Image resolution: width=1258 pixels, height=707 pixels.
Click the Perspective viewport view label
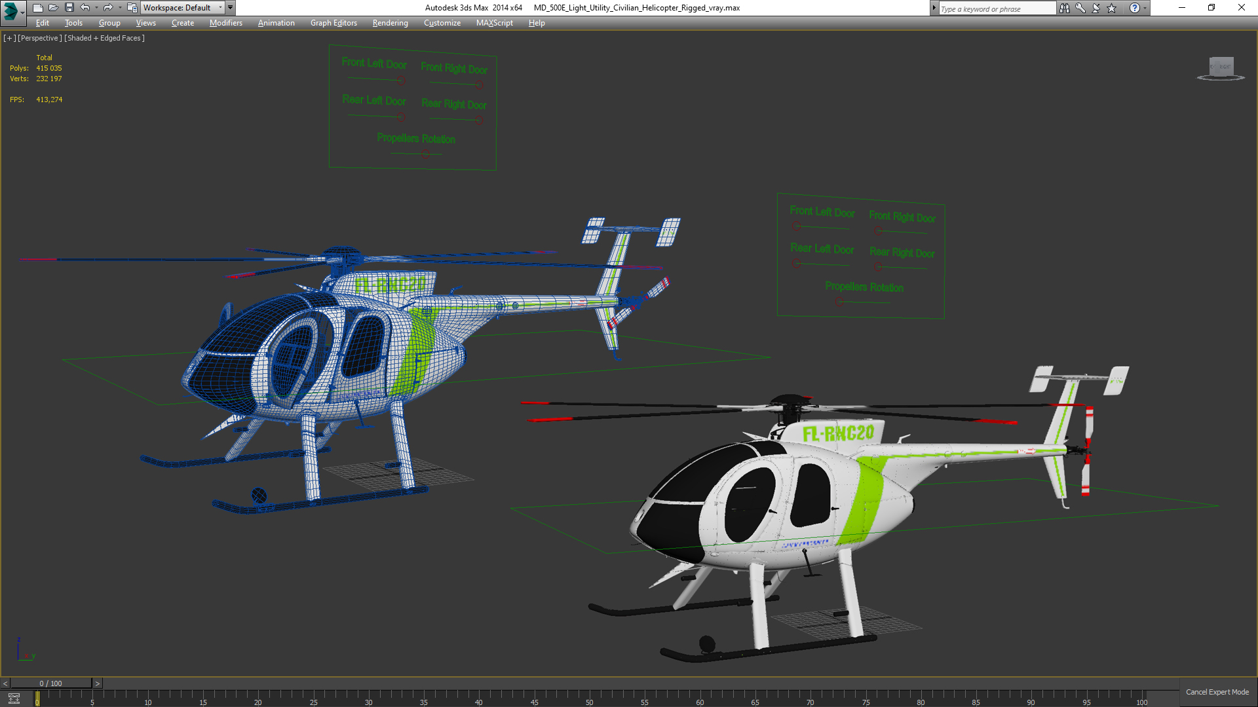click(x=40, y=38)
